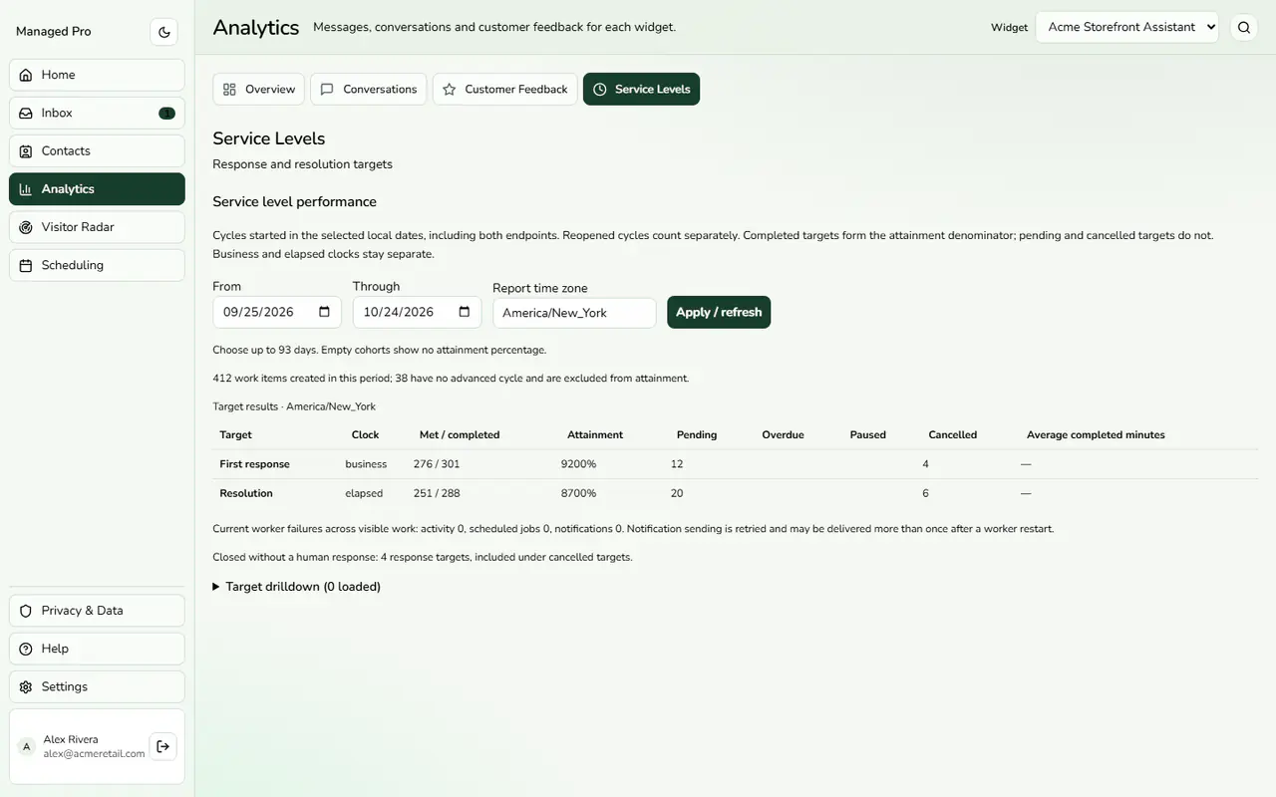
Task: Toggle dark mode with the moon icon
Action: click(164, 32)
